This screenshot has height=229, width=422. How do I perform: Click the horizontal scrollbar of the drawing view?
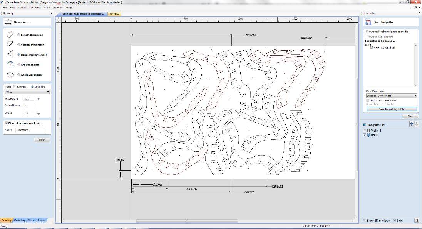pyautogui.click(x=187, y=221)
